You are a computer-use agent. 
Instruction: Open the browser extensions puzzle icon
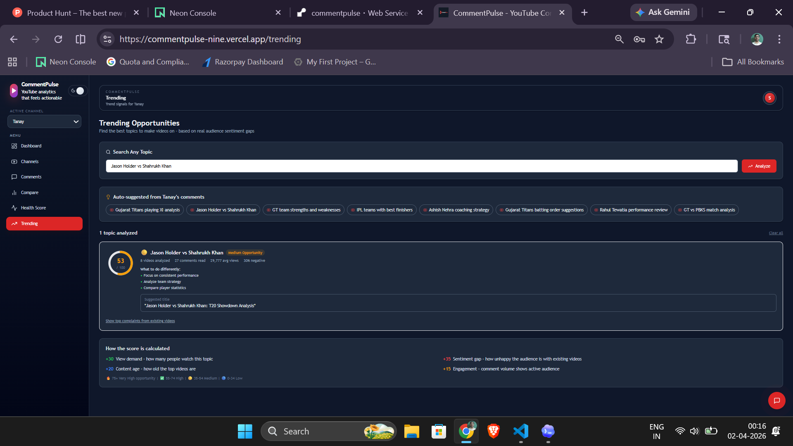coord(691,39)
